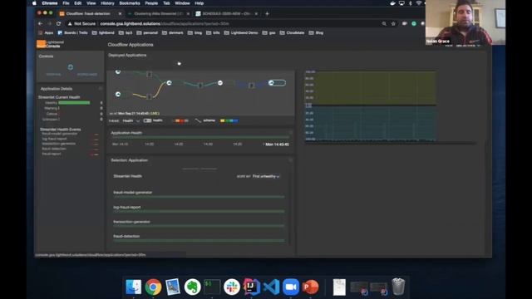The width and height of the screenshot is (532, 299).
Task: Open IntelliJ IDEA from the Dock
Action: point(251,287)
